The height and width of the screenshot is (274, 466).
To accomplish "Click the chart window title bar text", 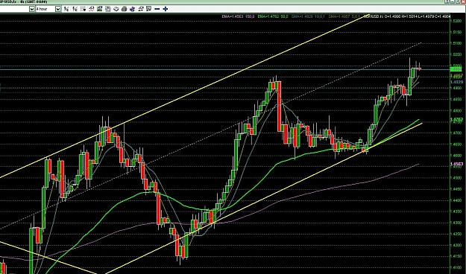I will (x=24, y=1).
